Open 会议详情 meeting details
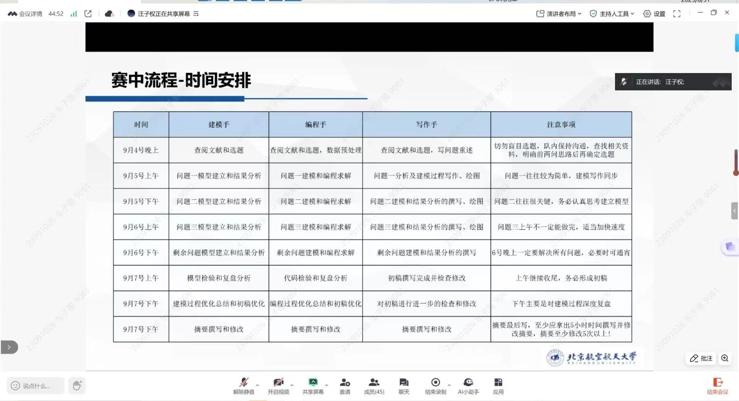 [25, 14]
